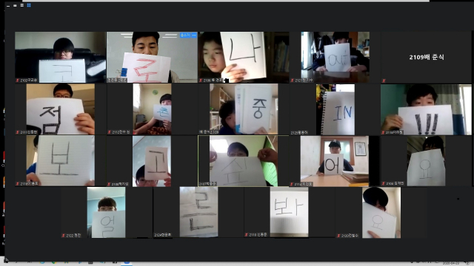
Task: Open the Zoom app icon in the taskbar
Action: 127,263
